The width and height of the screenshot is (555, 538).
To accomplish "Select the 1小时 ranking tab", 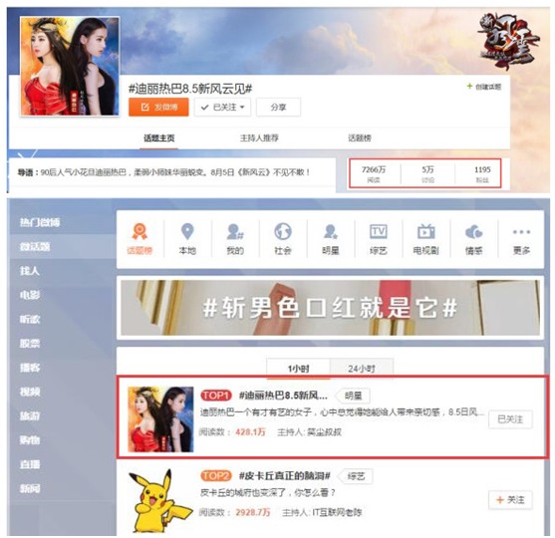I will point(298,369).
